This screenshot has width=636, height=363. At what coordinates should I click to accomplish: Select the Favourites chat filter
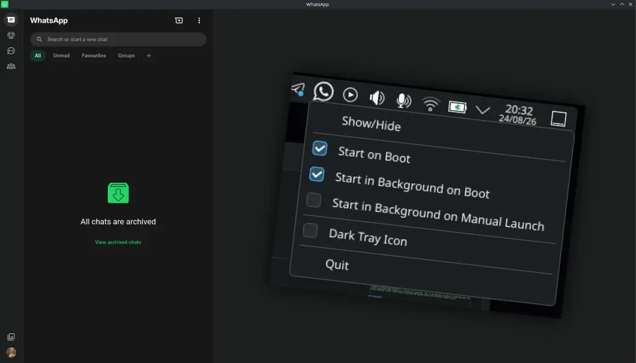click(94, 56)
